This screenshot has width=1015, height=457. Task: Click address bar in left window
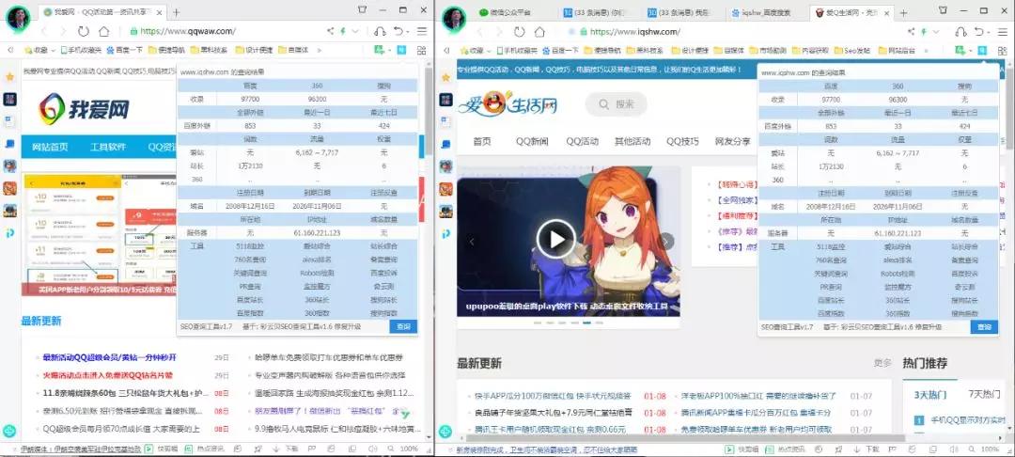pos(224,31)
